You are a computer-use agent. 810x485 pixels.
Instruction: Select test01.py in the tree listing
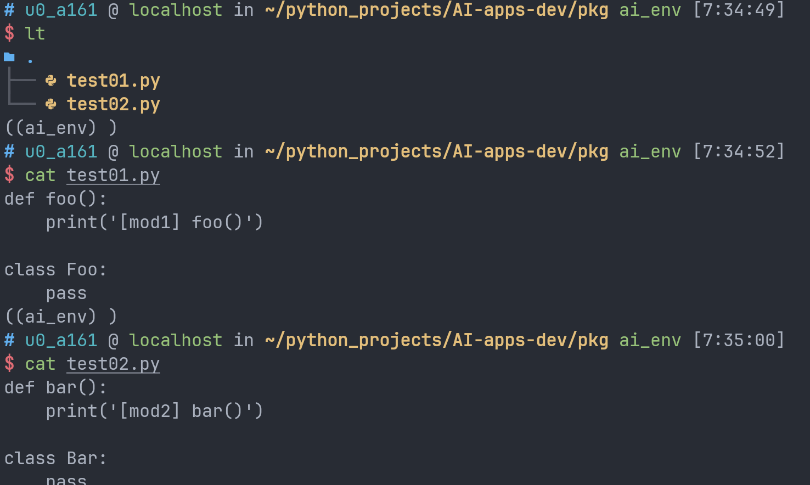point(113,81)
